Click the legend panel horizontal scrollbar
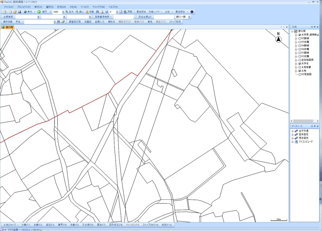The image size is (322, 231). coord(304,121)
